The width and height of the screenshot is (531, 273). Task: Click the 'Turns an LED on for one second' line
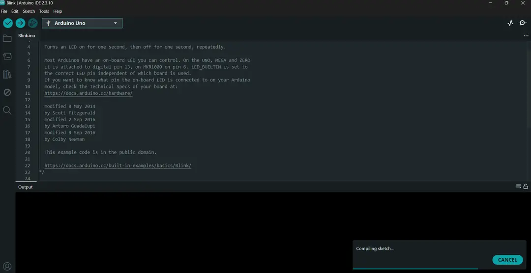135,47
